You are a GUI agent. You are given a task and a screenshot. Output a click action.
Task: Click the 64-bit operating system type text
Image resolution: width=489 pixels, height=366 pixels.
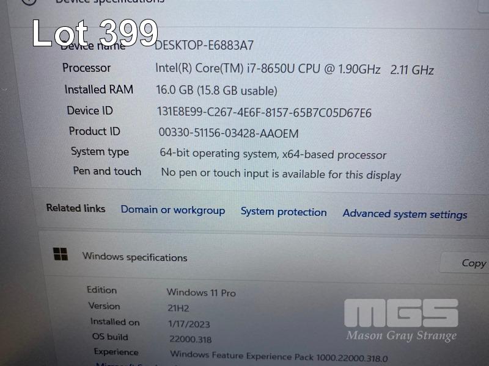(x=273, y=154)
